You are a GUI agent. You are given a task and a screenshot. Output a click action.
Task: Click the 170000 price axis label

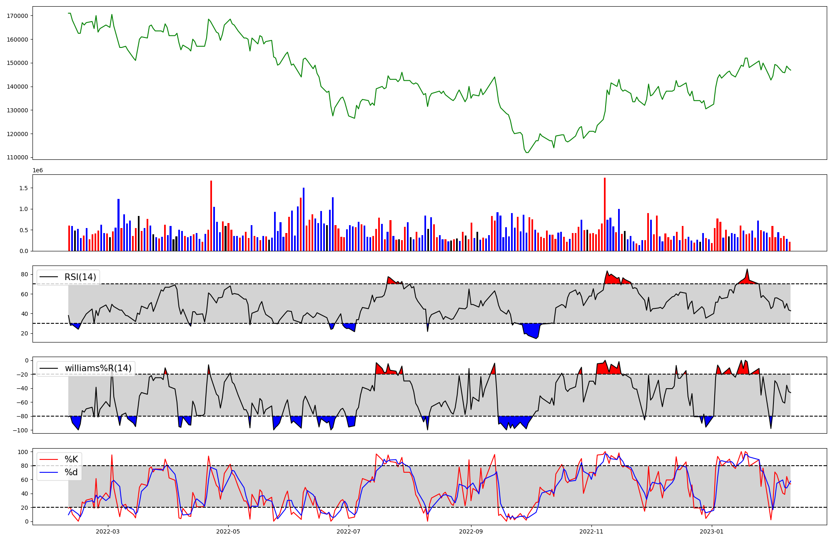[x=17, y=16]
